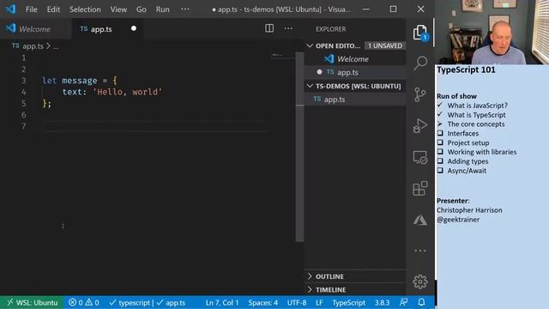
Task: Open the Explorer view in activity bar
Action: pos(420,33)
